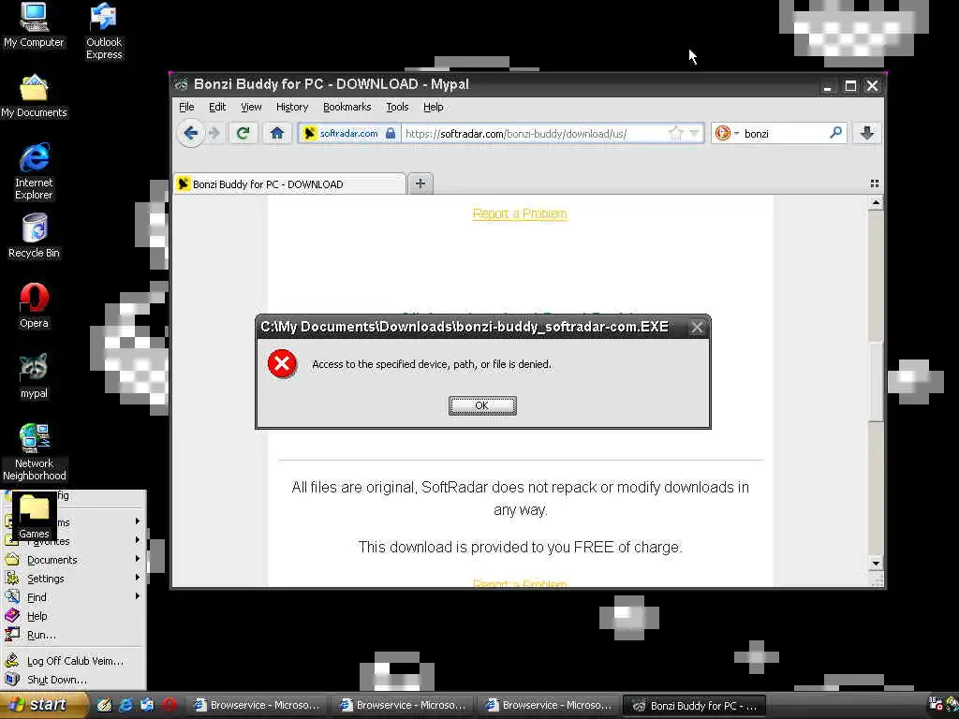Click the forward arrow in Mypal toolbar

point(214,133)
